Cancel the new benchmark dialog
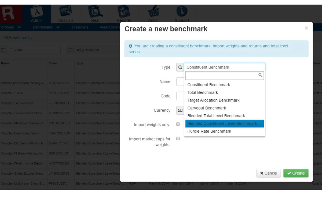This screenshot has height=199, width=322. coord(268,173)
